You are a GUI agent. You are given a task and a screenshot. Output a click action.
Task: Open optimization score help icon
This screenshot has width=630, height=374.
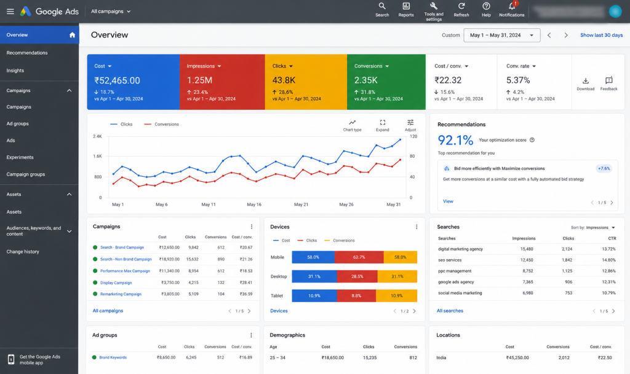pyautogui.click(x=532, y=140)
